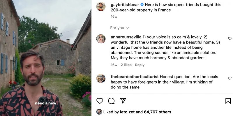233x116 pixels.
Task: Share post via paper plane icon
Action: coord(123,101)
